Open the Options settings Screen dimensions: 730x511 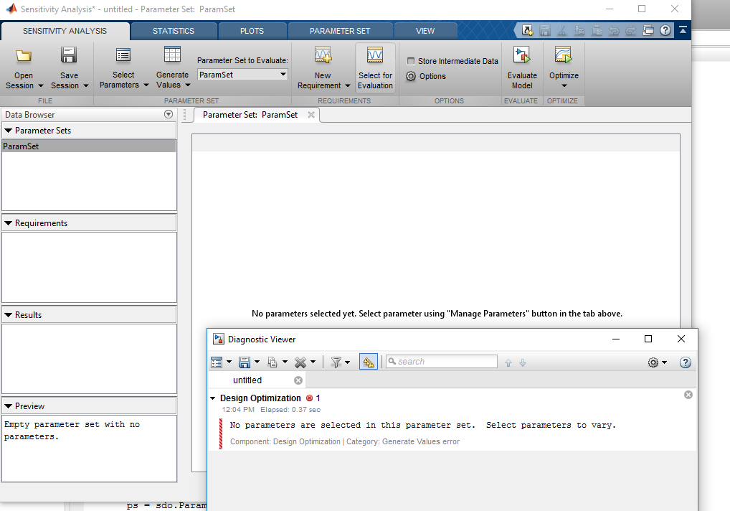(x=426, y=76)
